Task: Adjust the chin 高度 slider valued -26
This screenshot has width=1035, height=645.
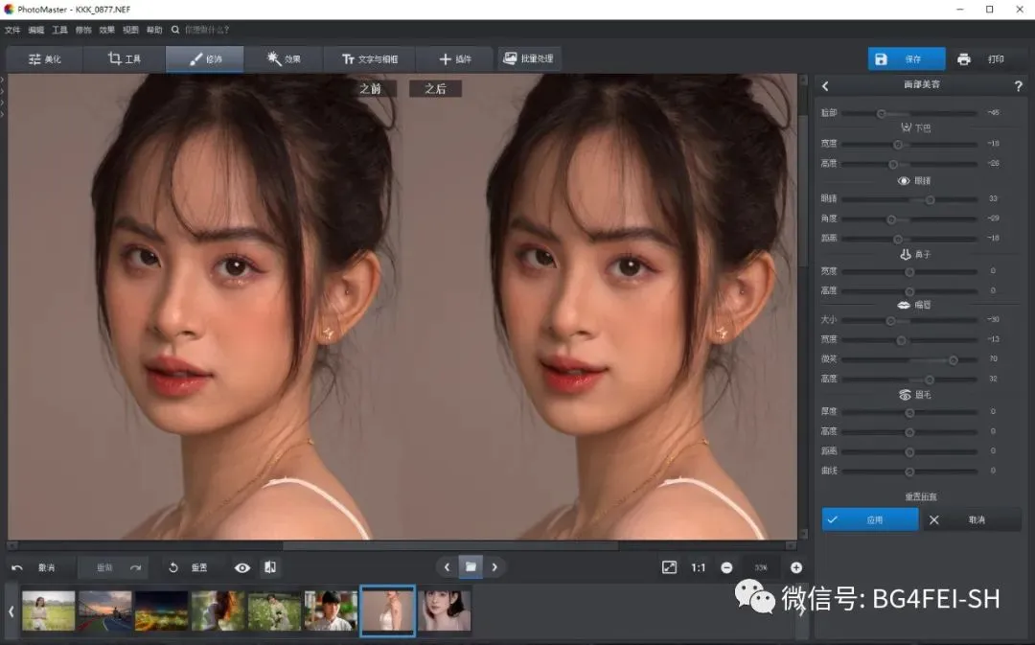Action: (x=909, y=164)
